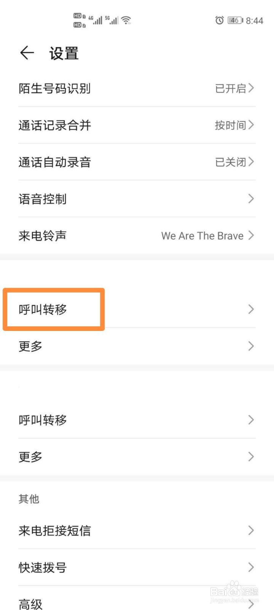Tap 已关闭 value for 通话自动录音
Viewport: 274px width, 610px height.
231,162
